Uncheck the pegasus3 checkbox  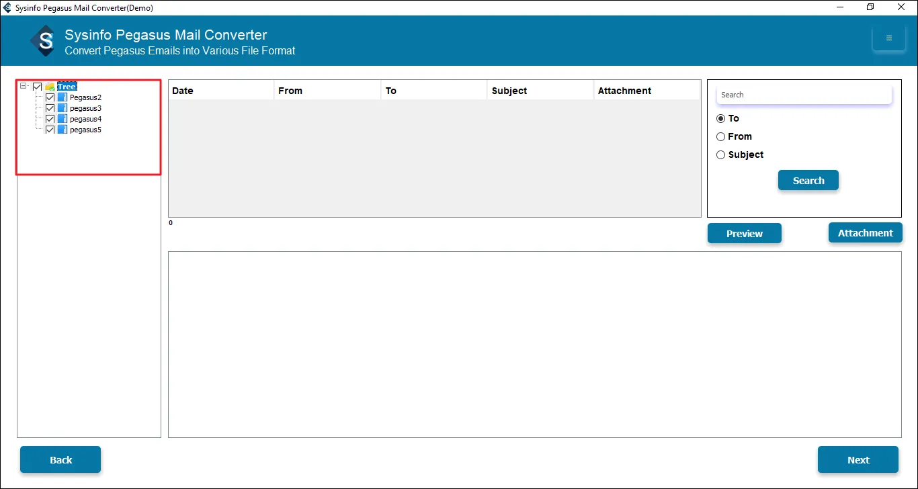(50, 108)
